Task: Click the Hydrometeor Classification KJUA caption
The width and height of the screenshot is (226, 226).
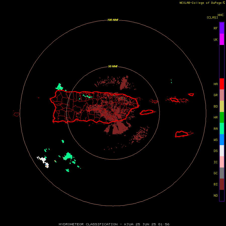Action: 114,224
